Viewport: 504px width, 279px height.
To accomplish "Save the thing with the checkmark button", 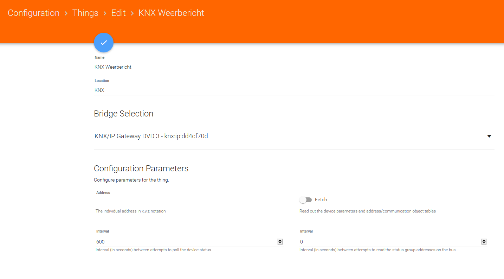I will 104,43.
